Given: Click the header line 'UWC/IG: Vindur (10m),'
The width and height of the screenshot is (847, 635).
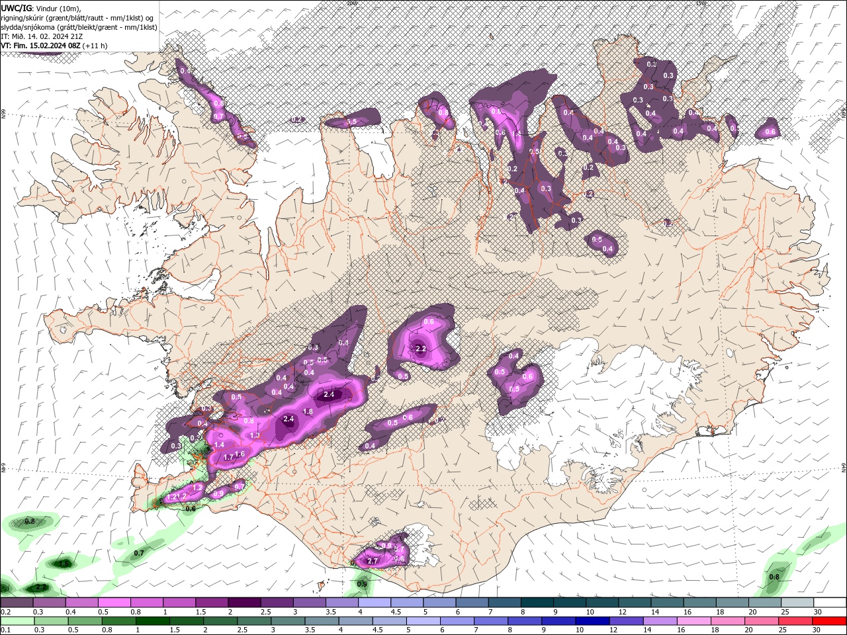Looking at the screenshot, I should tap(41, 8).
